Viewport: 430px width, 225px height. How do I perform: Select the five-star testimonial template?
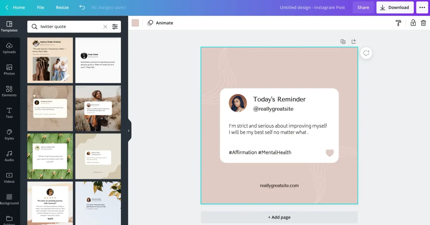[x=50, y=203]
